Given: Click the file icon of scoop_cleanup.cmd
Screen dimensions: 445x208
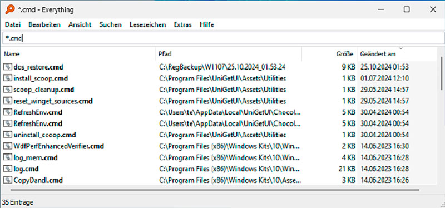Looking at the screenshot, I should 7,90.
